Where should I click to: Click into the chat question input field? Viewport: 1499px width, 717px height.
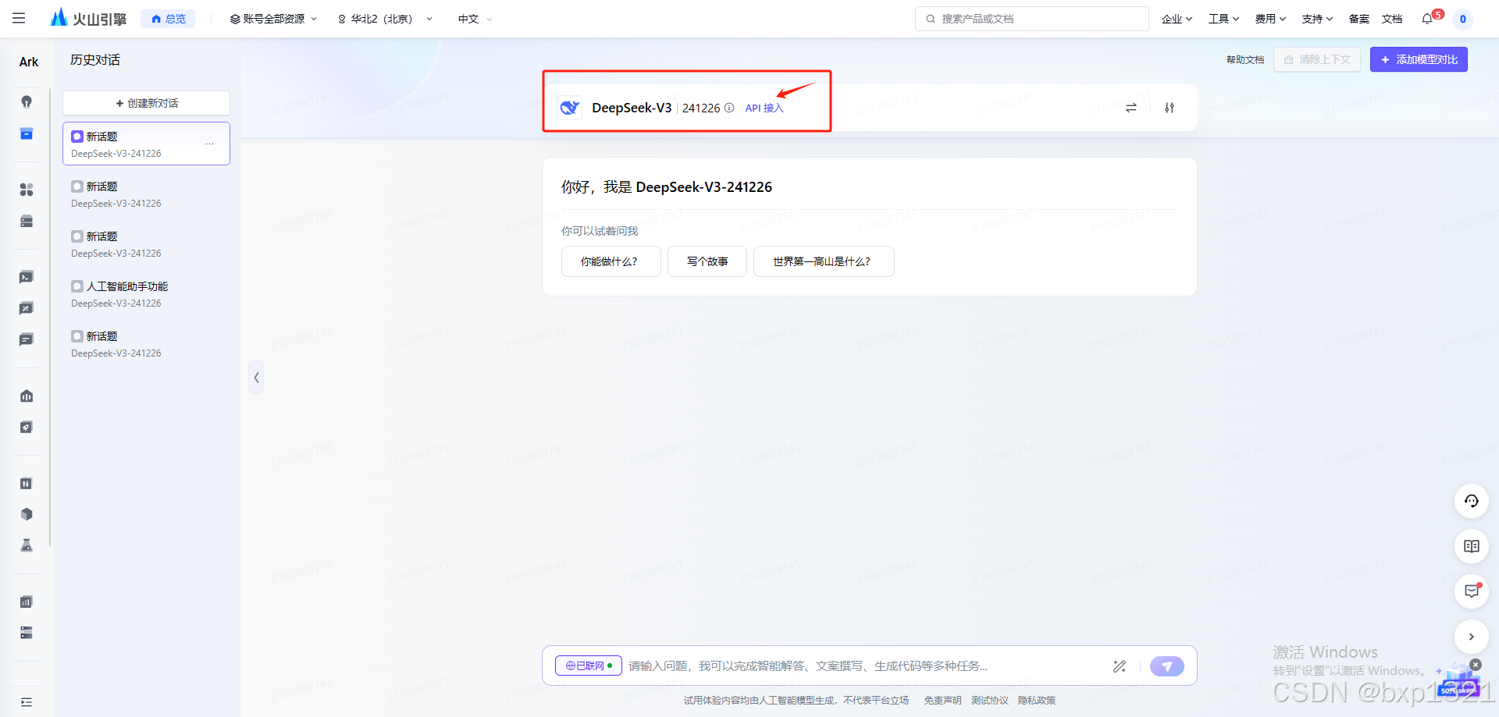point(863,666)
